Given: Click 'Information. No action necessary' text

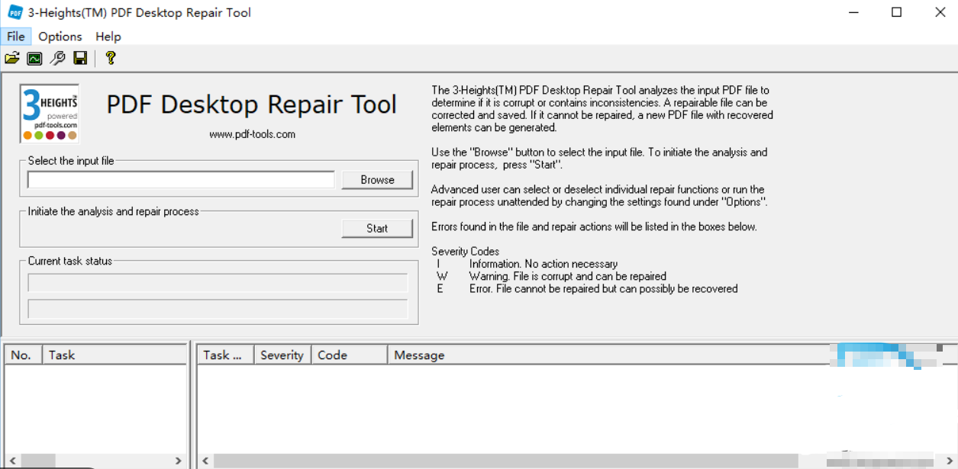Looking at the screenshot, I should tap(544, 264).
